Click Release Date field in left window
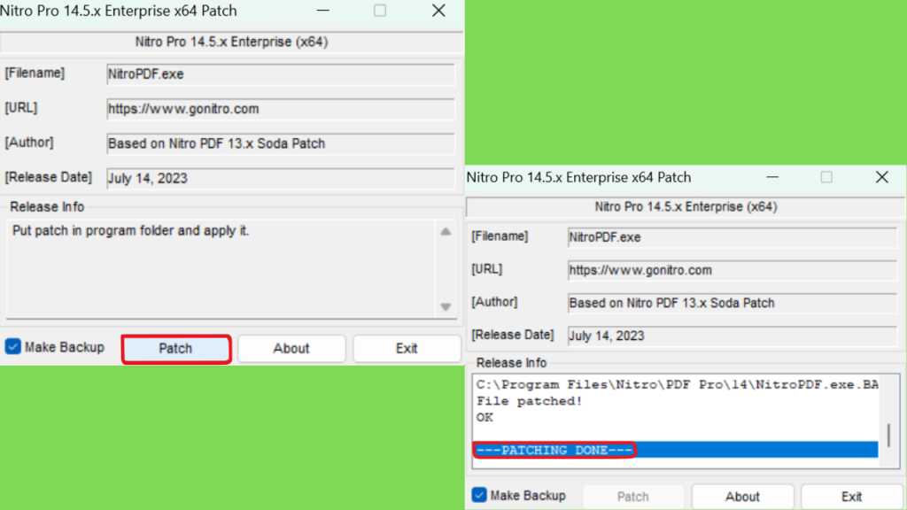The image size is (907, 510). [x=281, y=179]
